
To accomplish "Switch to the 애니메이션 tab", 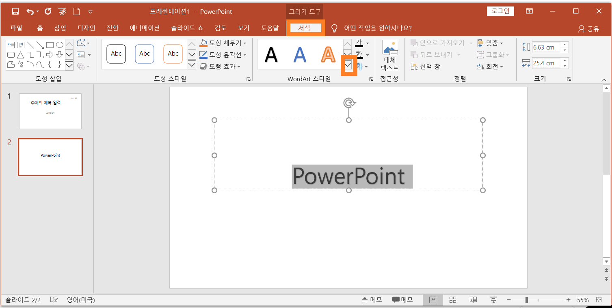I will click(145, 28).
